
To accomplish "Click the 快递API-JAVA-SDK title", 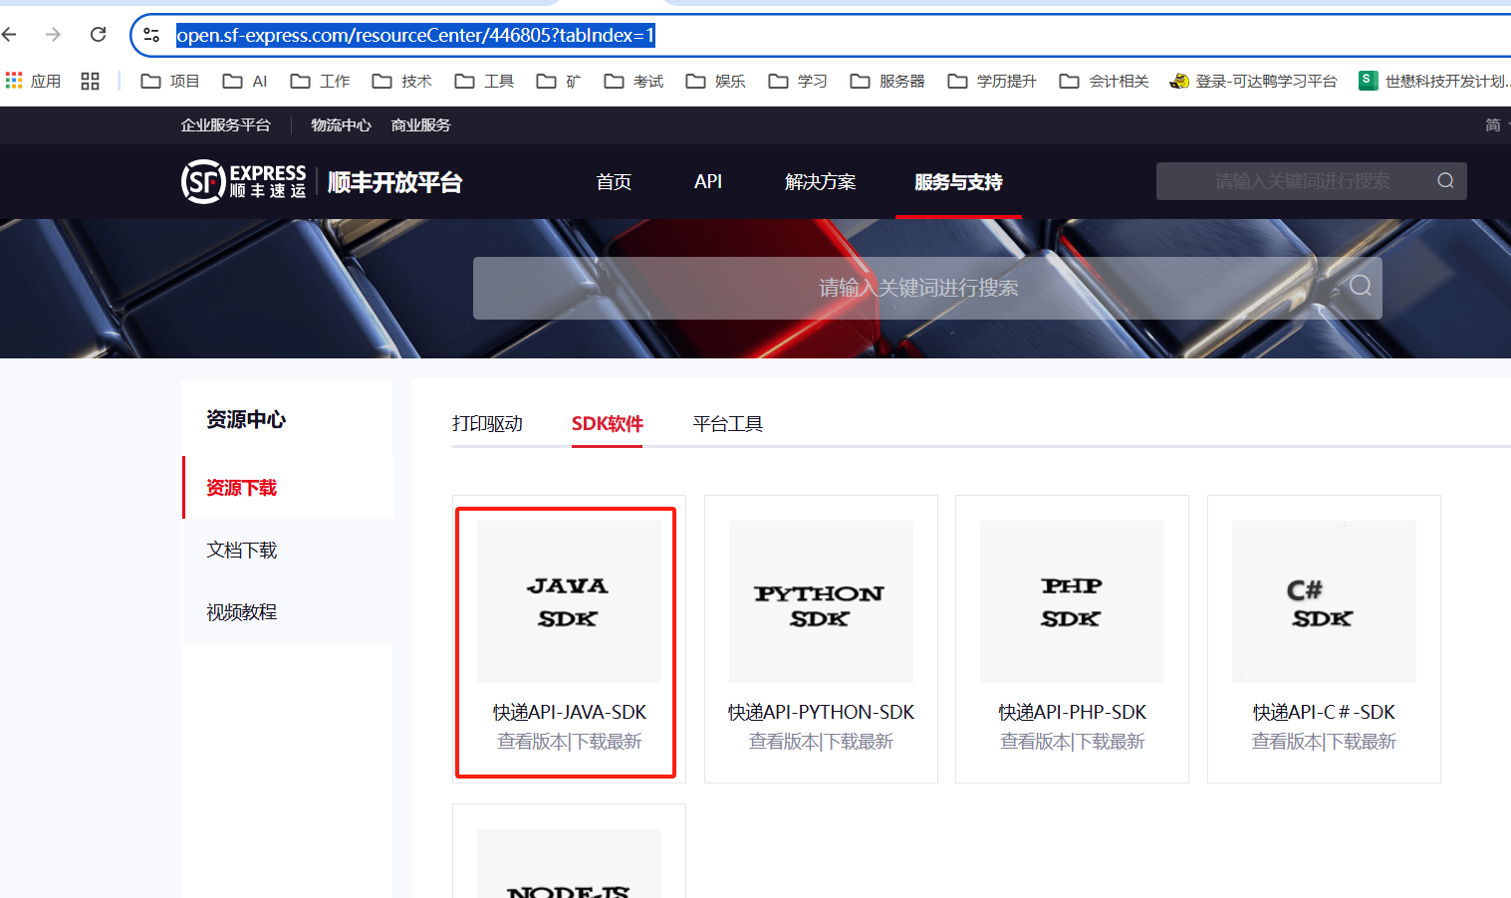I will tap(569, 713).
